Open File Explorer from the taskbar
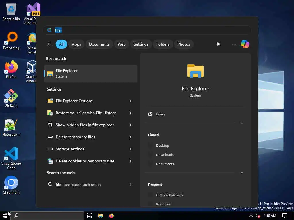The height and width of the screenshot is (220, 294). pos(101,216)
